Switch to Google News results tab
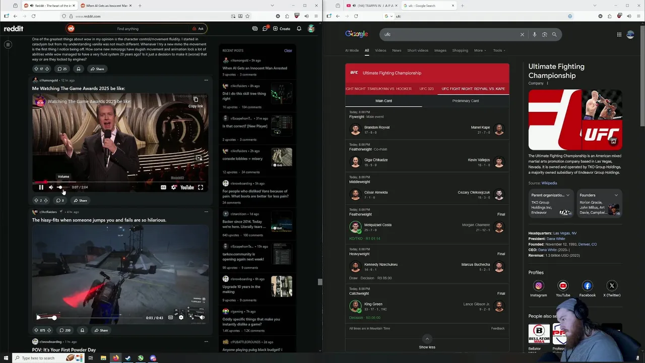 pos(397,50)
